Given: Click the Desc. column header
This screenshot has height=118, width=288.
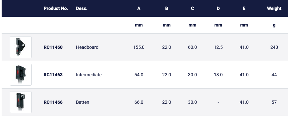Looking at the screenshot, I should (x=82, y=8).
